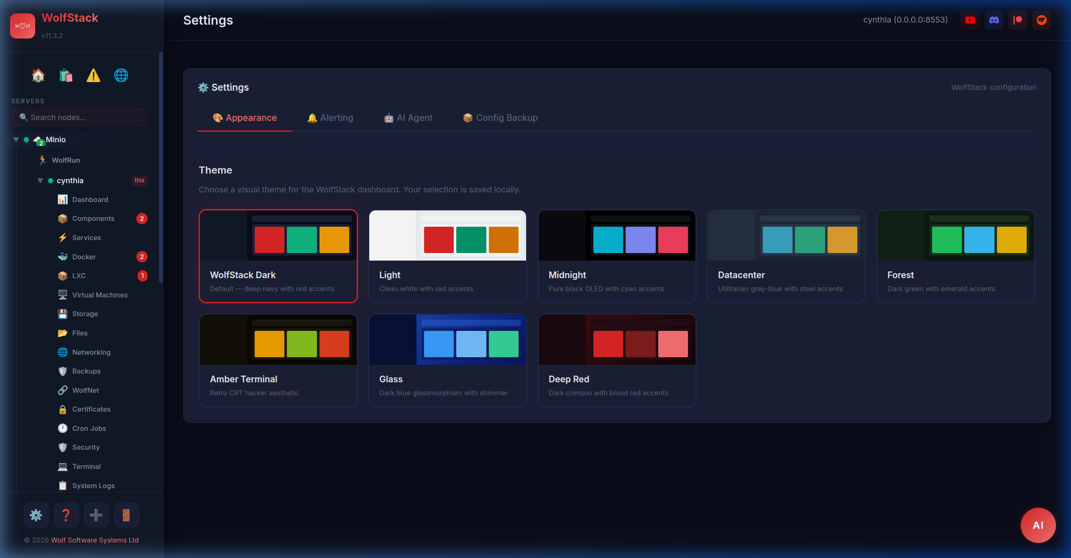
Task: Open the Reddit icon in header
Action: 1041,20
